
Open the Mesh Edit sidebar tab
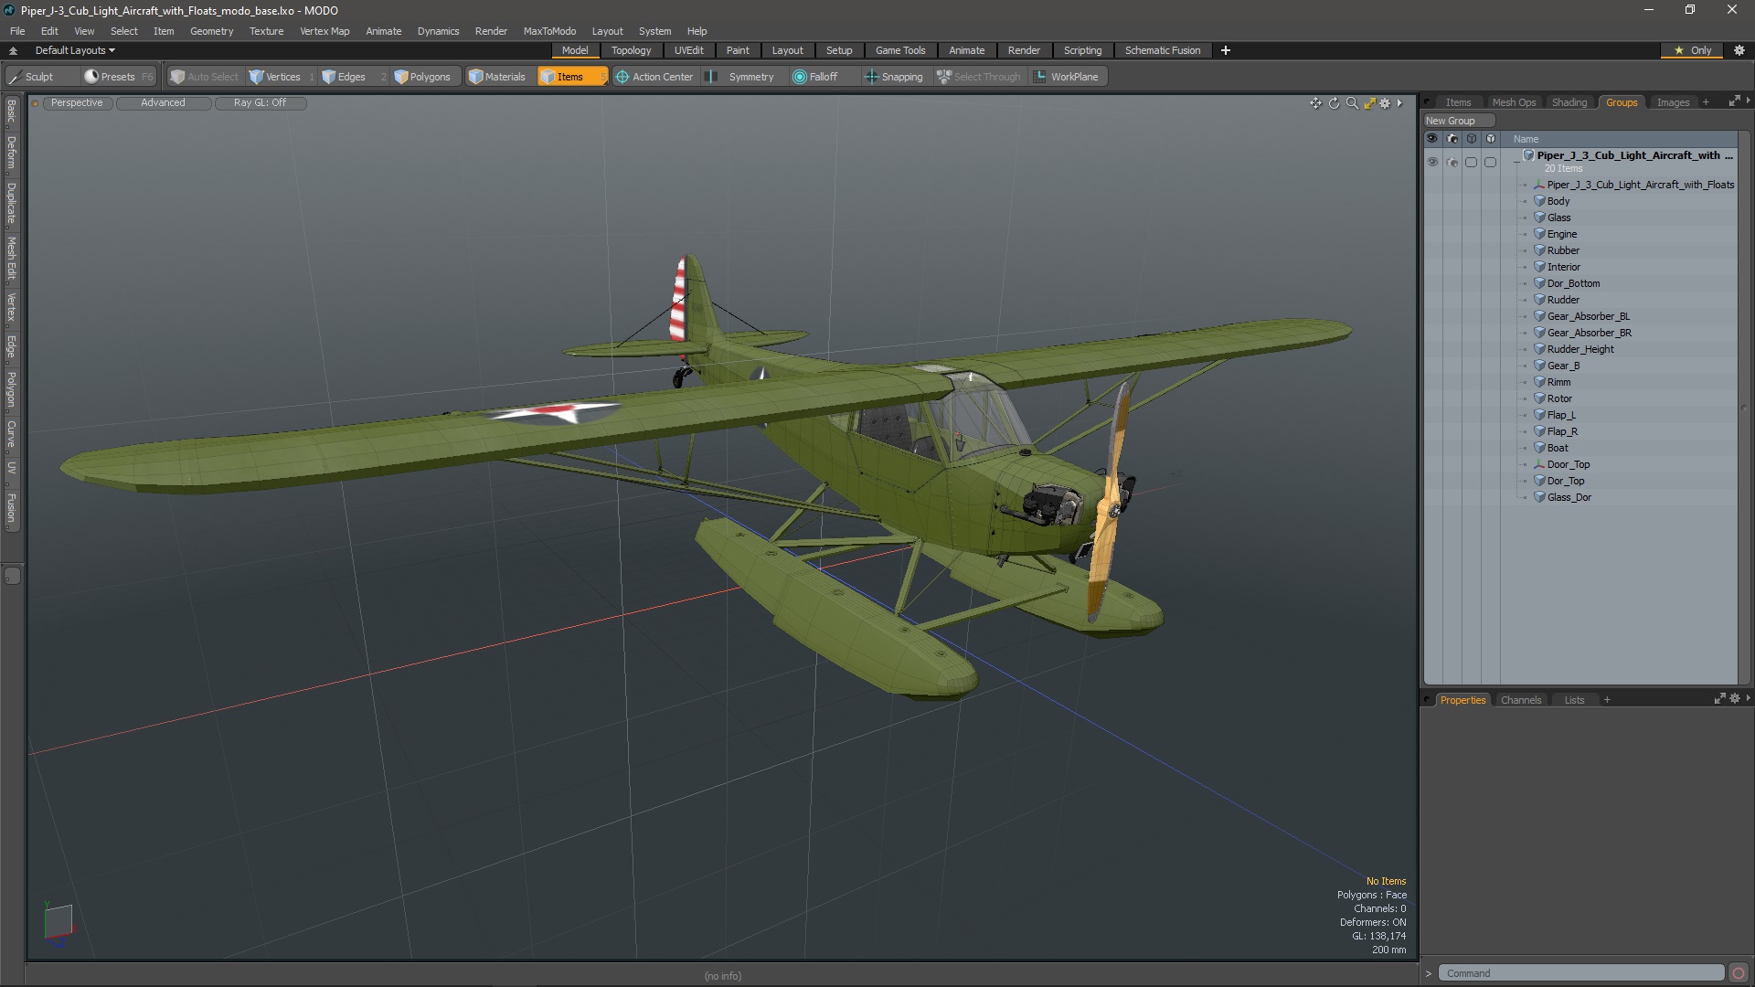coord(12,259)
